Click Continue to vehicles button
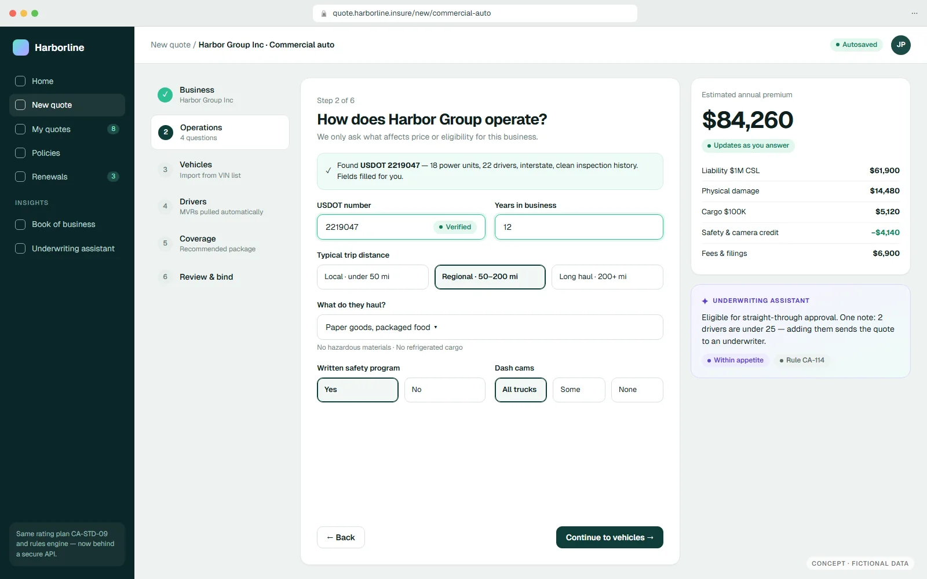Screen dimensions: 927x579 pos(610,537)
